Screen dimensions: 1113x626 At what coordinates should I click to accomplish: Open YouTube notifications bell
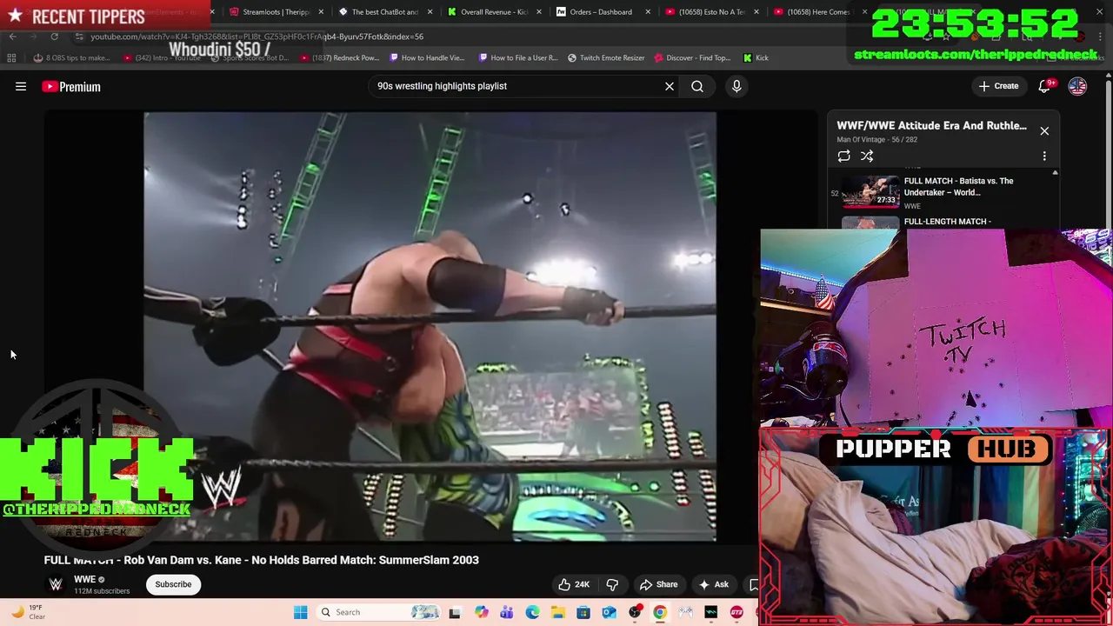[x=1045, y=86]
